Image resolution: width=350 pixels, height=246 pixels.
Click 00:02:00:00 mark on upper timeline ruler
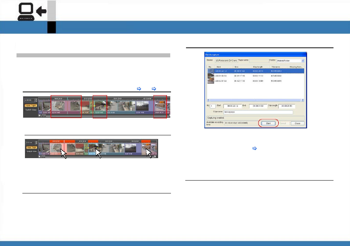[x=147, y=99]
